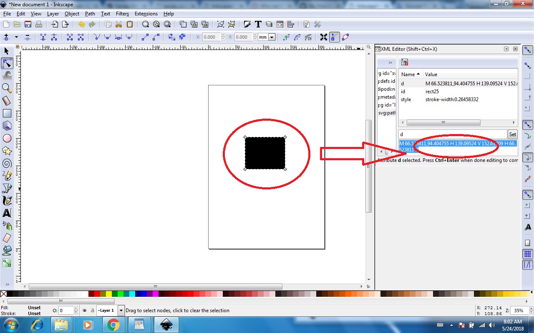Expand the XML nodes panel chevron
The height and width of the screenshot is (333, 534).
[390, 62]
